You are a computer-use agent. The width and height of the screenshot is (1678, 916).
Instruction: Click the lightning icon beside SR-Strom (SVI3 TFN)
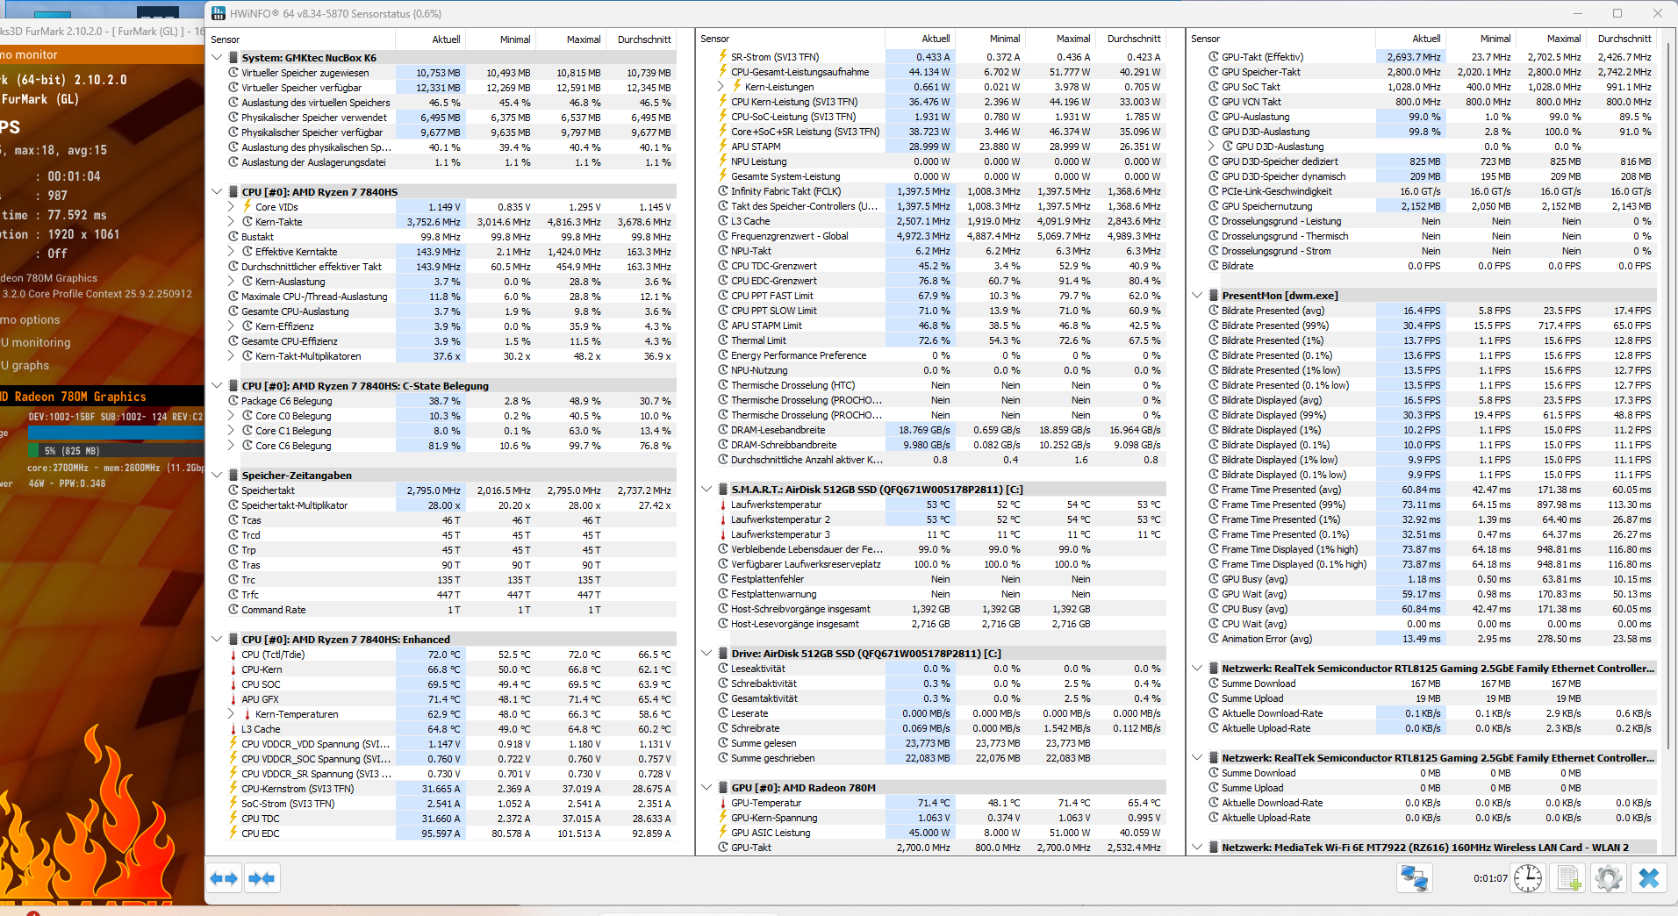pyautogui.click(x=723, y=57)
